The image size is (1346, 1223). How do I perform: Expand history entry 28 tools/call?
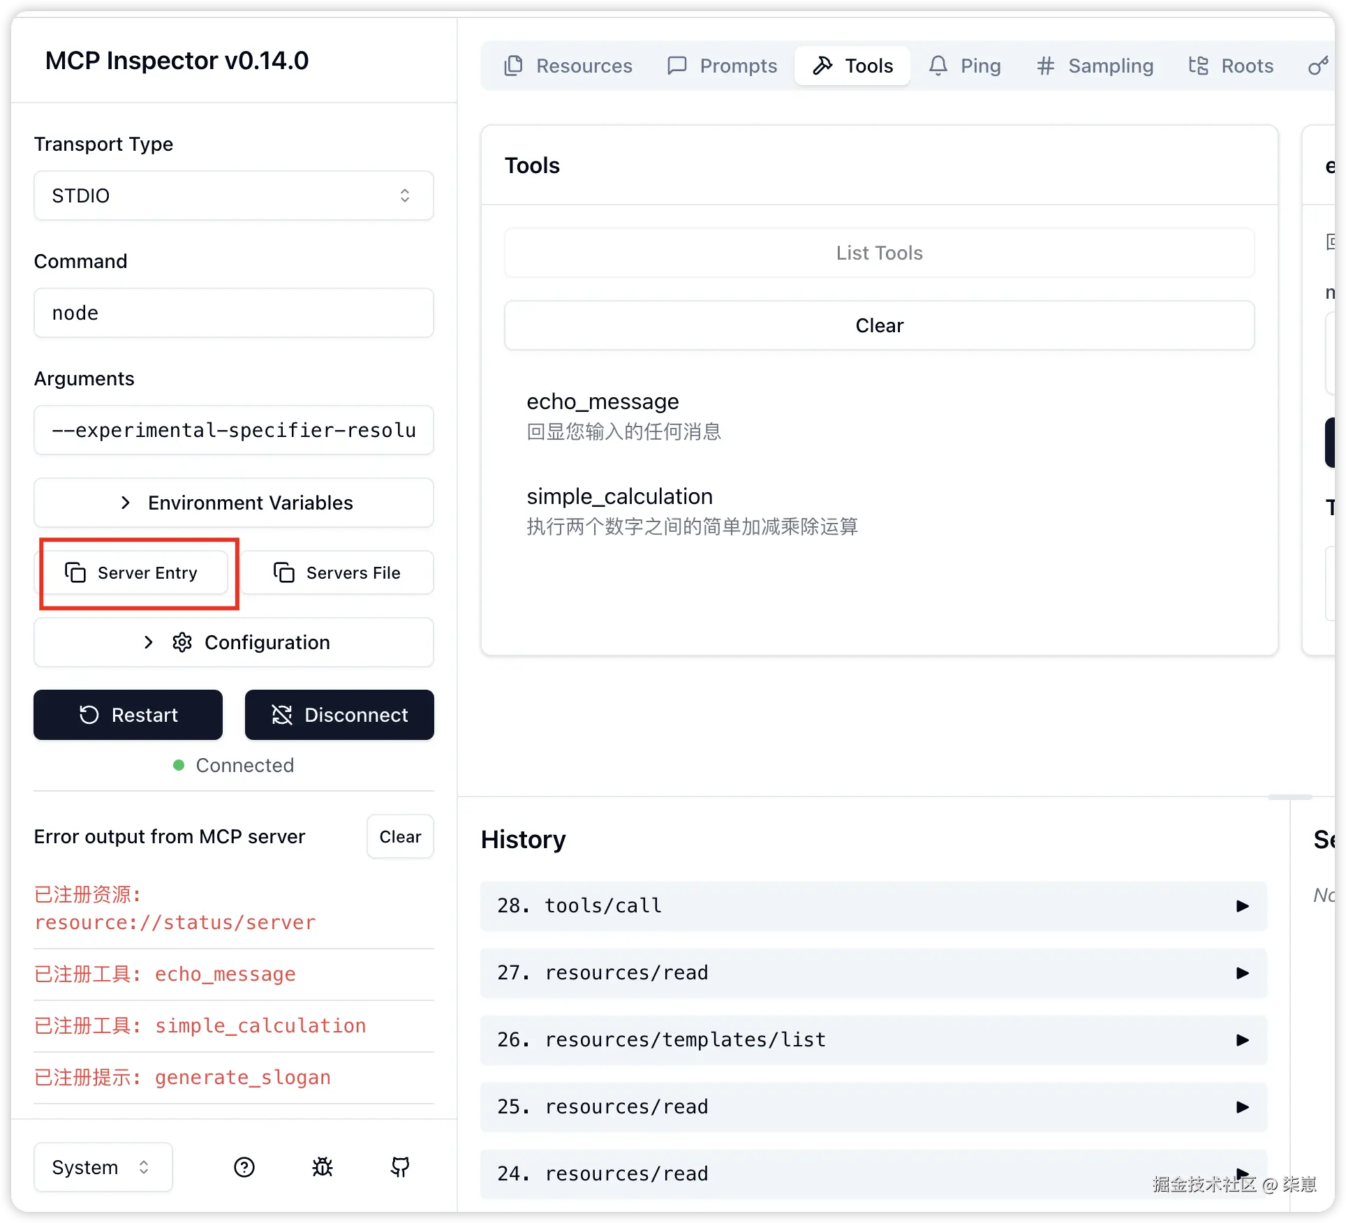click(873, 905)
